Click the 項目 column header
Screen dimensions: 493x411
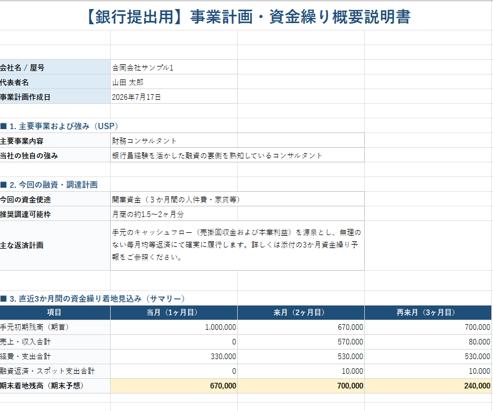(55, 312)
